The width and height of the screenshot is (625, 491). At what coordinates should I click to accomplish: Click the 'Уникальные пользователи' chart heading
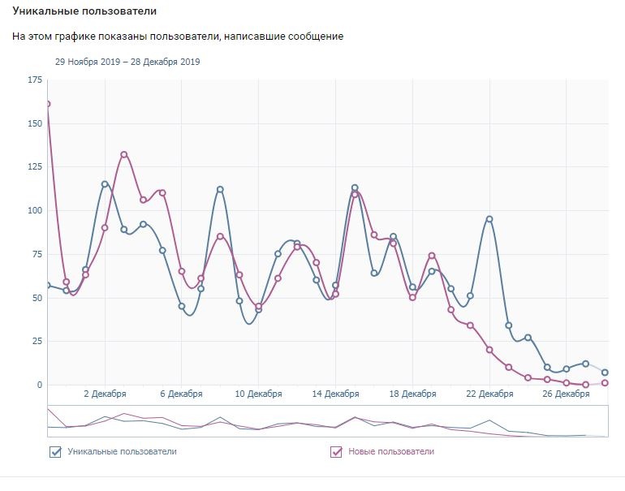84,11
